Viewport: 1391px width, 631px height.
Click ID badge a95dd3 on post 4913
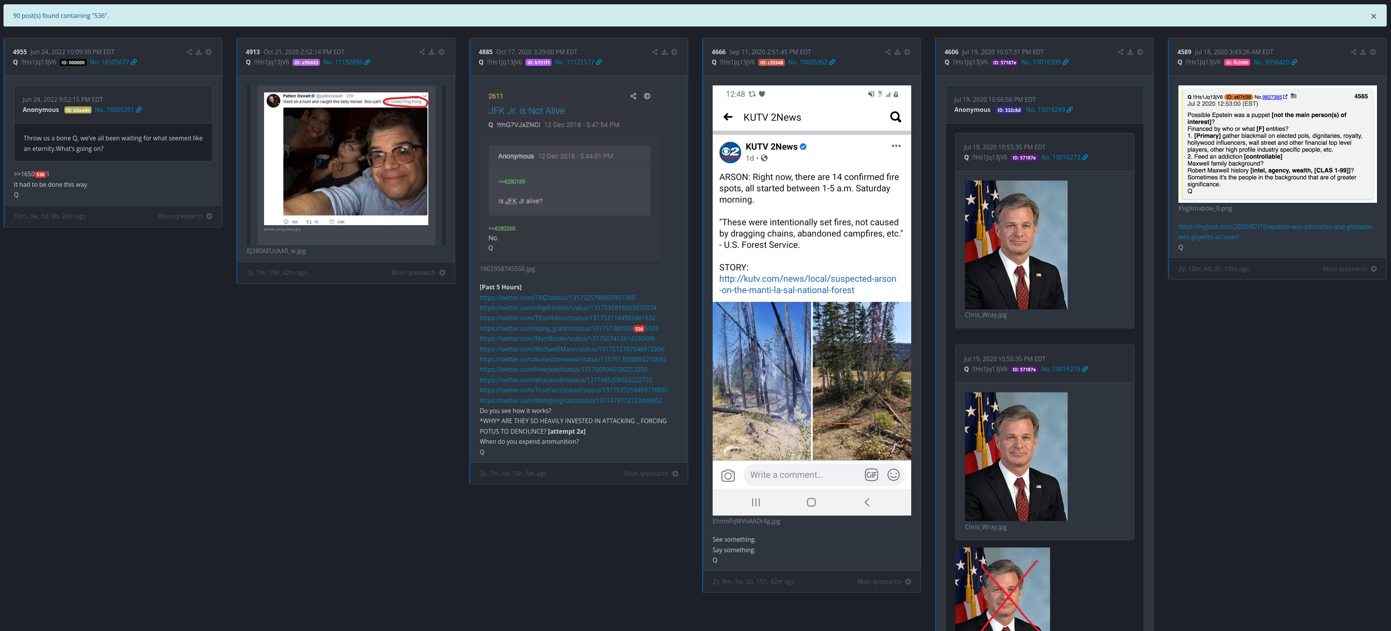click(306, 63)
